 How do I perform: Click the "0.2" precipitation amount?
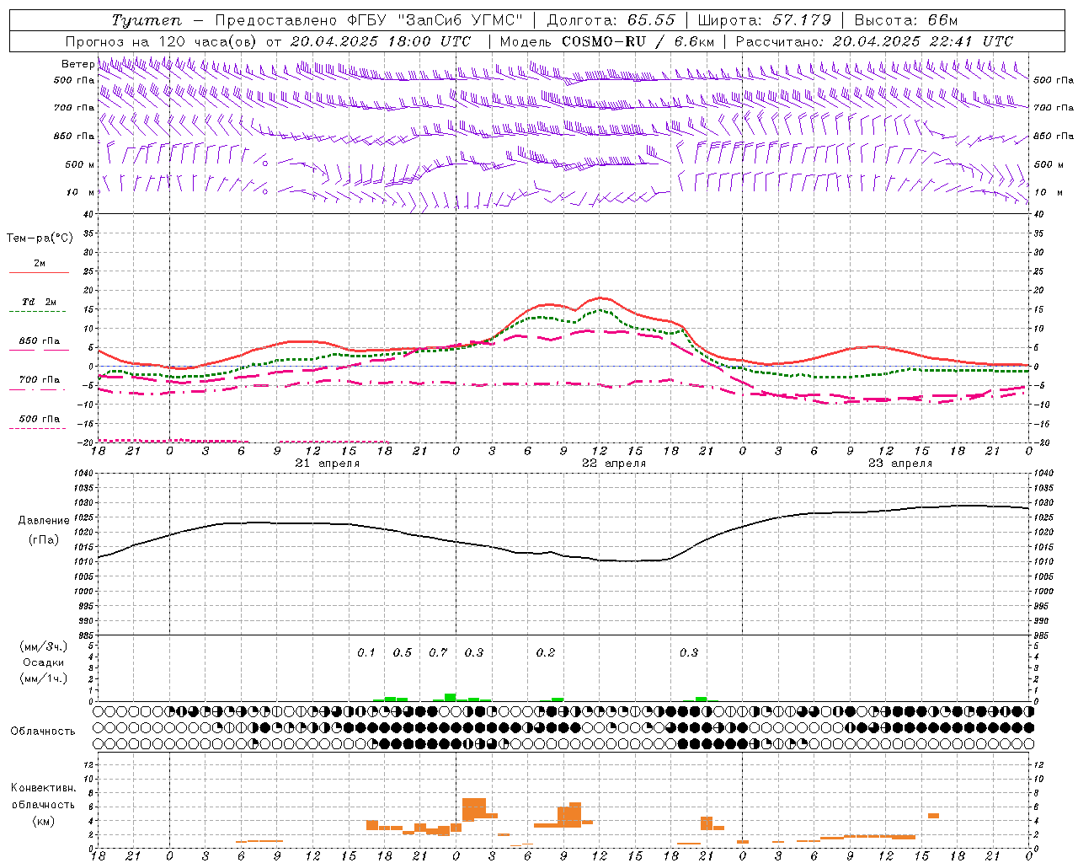[546, 652]
